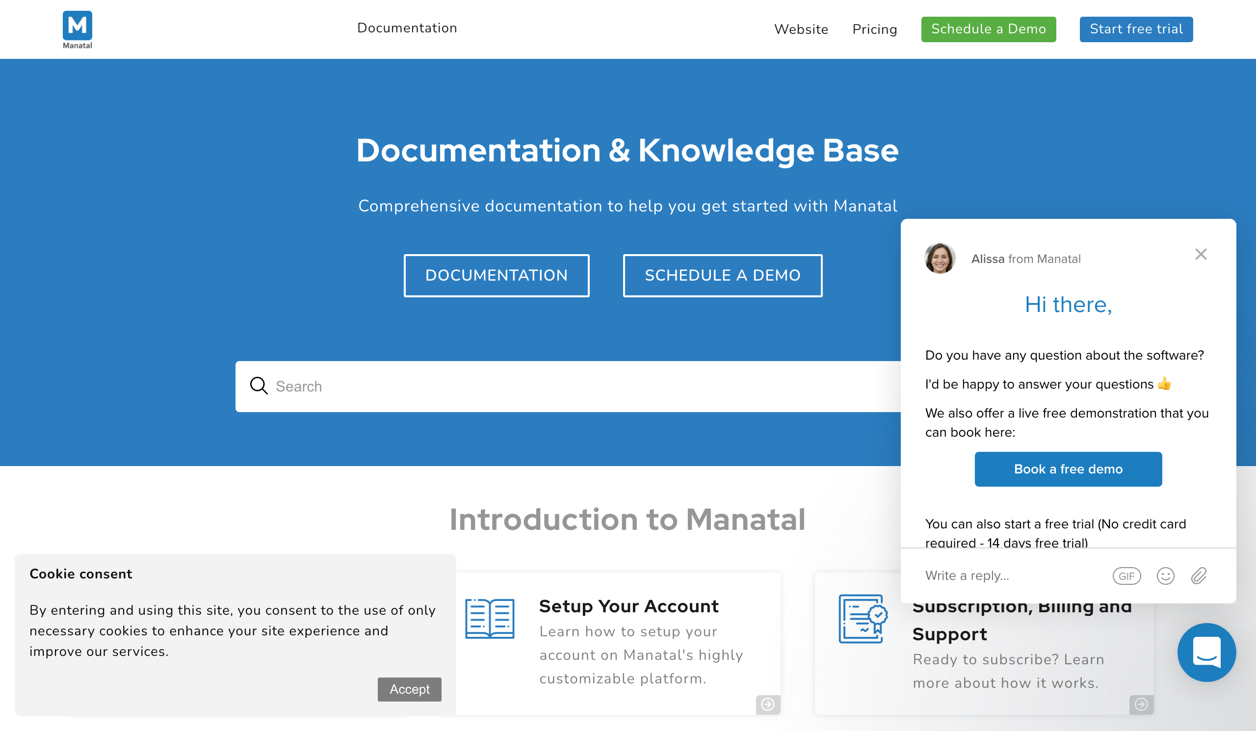The width and height of the screenshot is (1256, 731).
Task: Focus the Search input field
Action: [x=568, y=386]
